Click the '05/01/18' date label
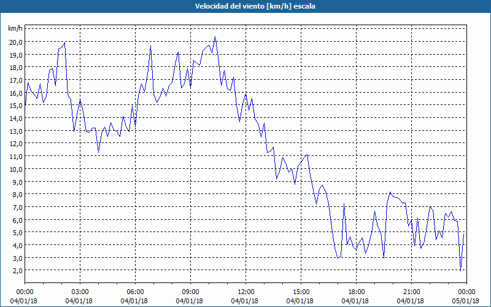491x307 pixels. coord(466,301)
